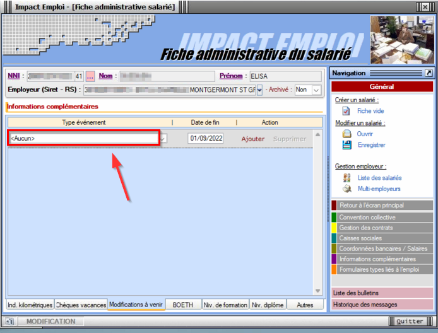Click the Ajouter action link

[253, 139]
